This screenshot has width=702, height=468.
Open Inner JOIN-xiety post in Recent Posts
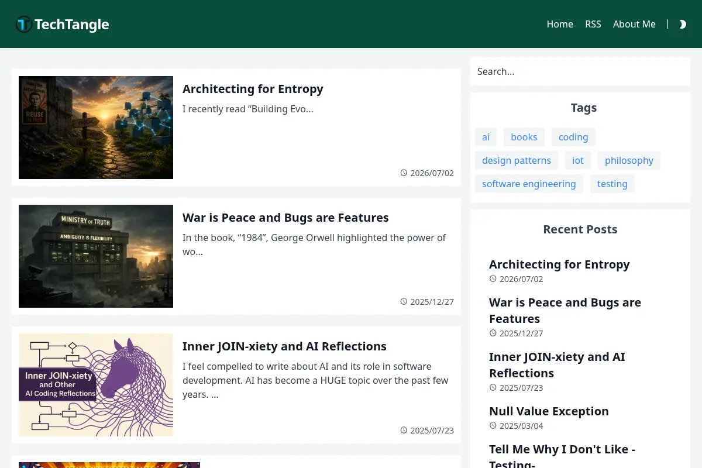tap(557, 365)
